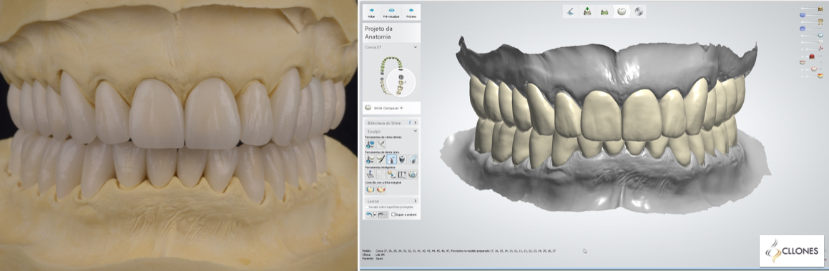Collapse the Esculpir section chevron
The height and width of the screenshot is (271, 829).
416,130
